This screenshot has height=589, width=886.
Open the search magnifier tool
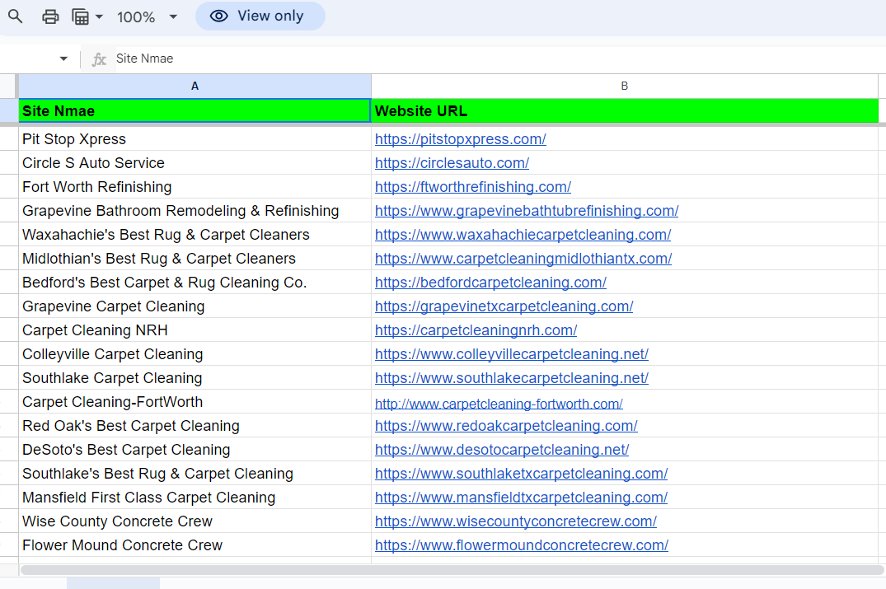point(16,16)
